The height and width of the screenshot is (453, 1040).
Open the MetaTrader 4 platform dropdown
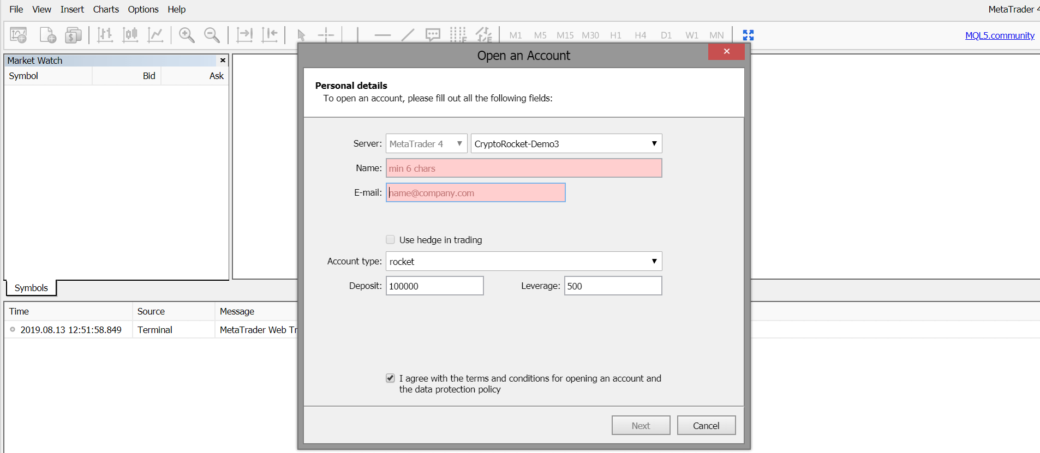click(427, 144)
